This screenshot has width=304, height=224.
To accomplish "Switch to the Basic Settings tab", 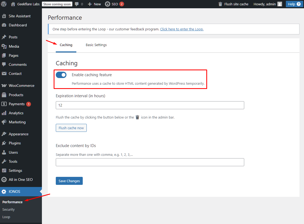I will [x=96, y=45].
